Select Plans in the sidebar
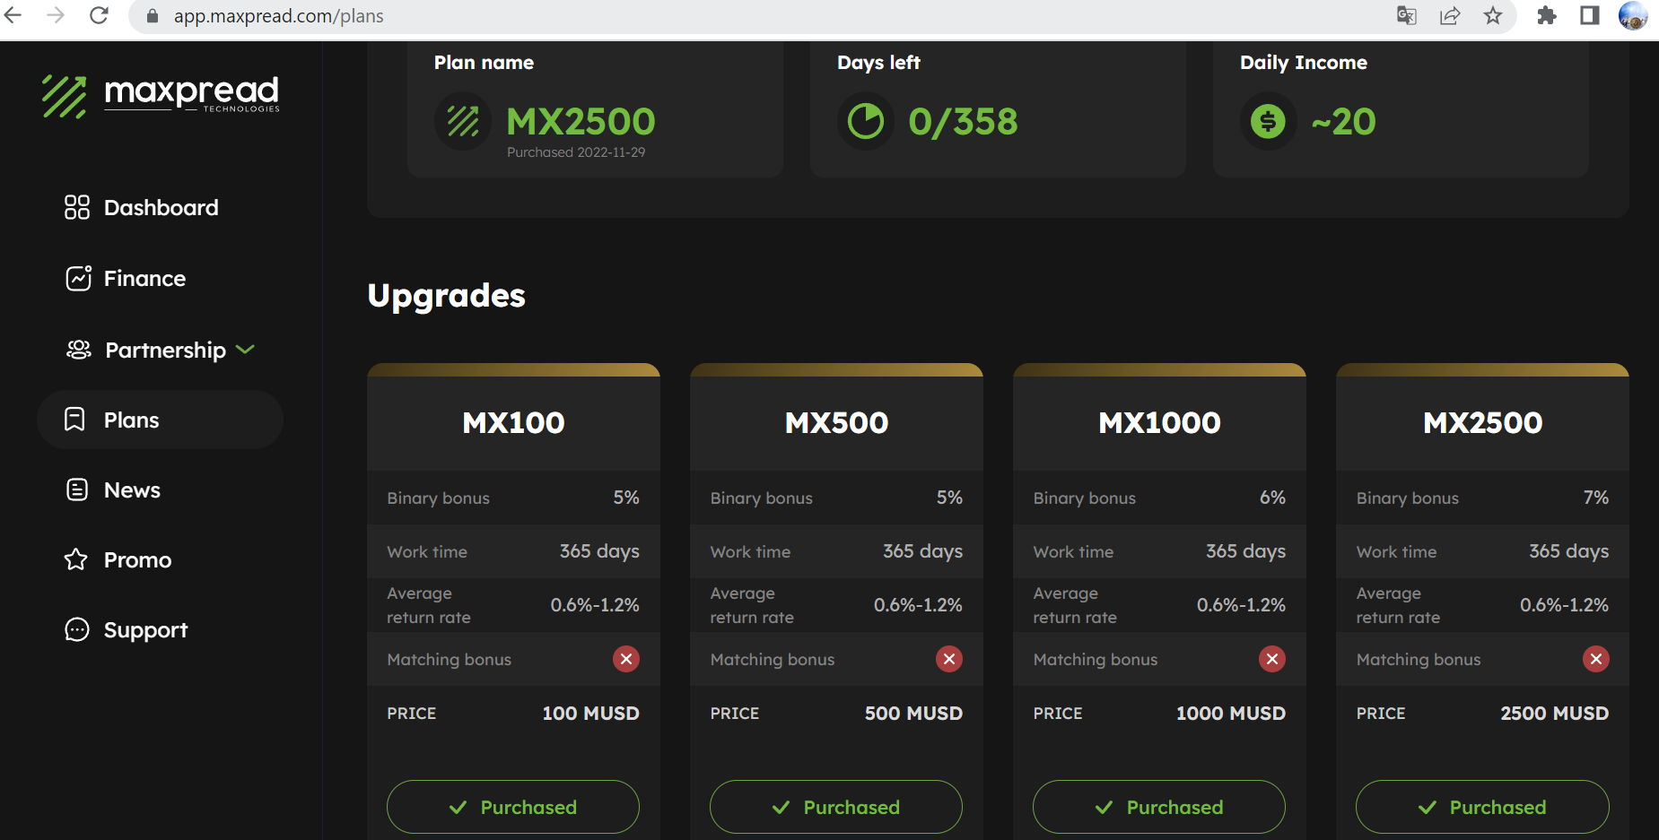The width and height of the screenshot is (1659, 840). 160,420
